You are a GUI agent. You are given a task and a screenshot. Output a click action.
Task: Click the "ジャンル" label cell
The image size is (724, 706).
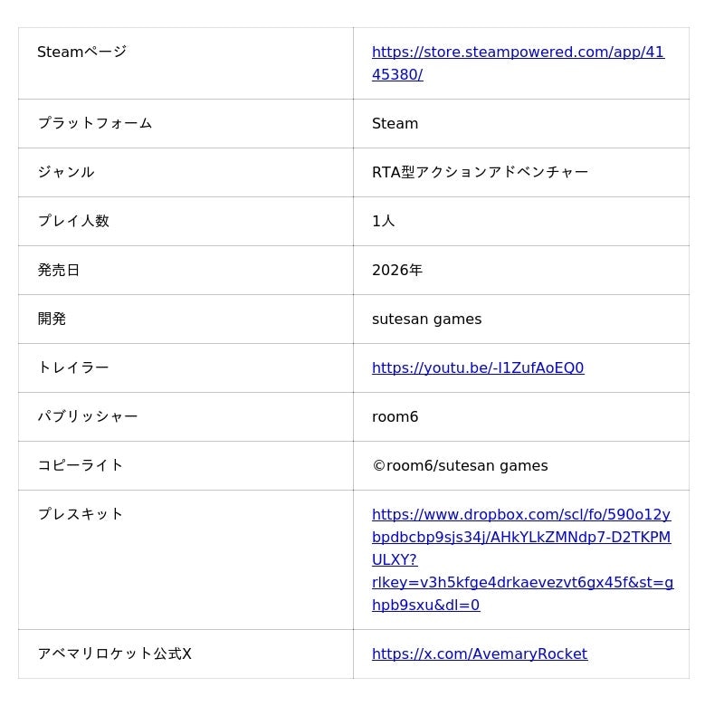click(65, 172)
